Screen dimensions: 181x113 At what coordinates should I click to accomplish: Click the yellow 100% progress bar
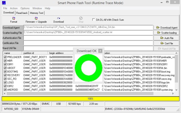tap(91, 99)
